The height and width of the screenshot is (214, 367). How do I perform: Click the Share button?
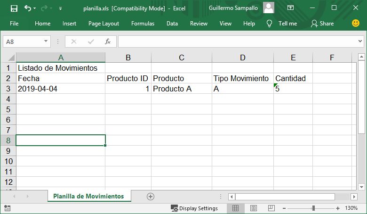[x=322, y=24]
